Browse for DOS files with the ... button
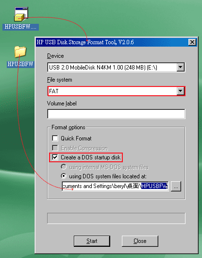202x258 pixels. click(x=176, y=186)
